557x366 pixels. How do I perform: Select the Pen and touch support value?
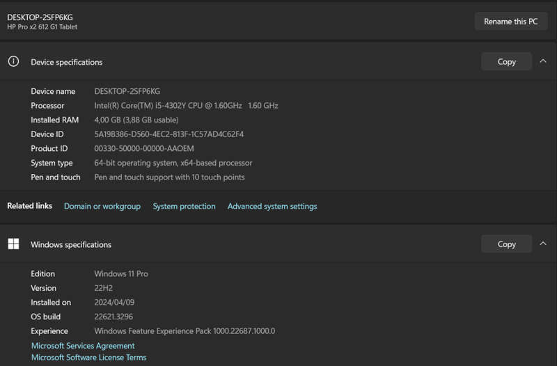(x=169, y=177)
